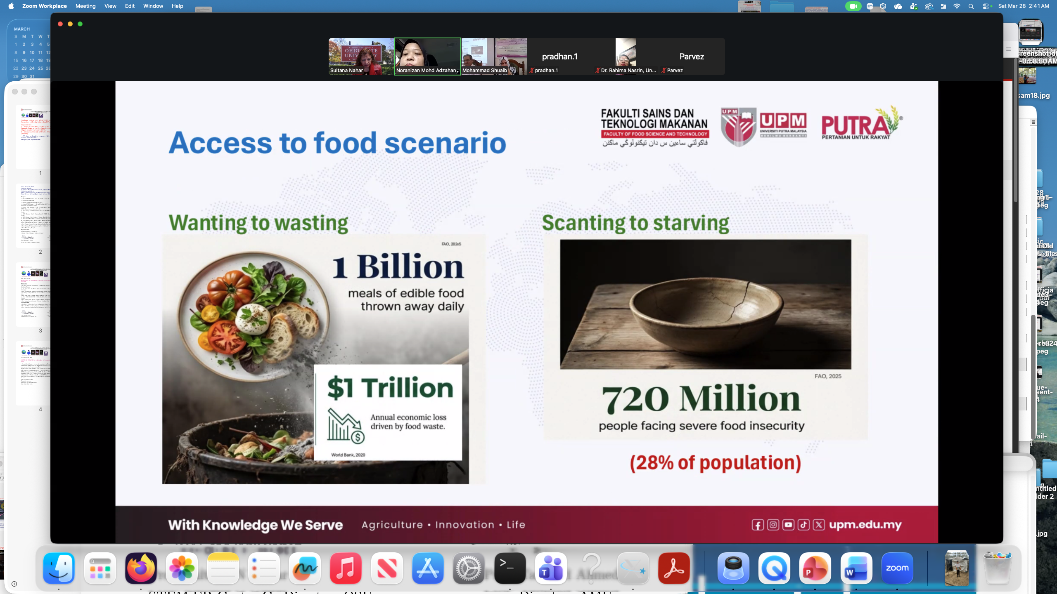The height and width of the screenshot is (594, 1057).
Task: Open Adobe Acrobat from the dock
Action: (x=673, y=568)
